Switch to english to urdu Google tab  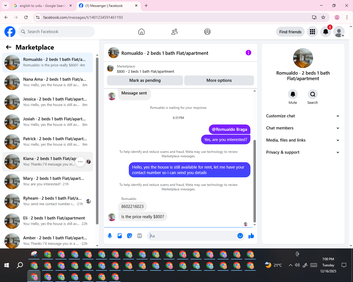(x=43, y=6)
